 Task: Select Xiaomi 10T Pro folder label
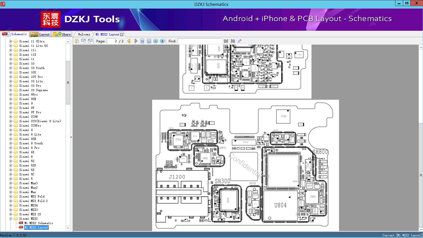pyautogui.click(x=31, y=77)
